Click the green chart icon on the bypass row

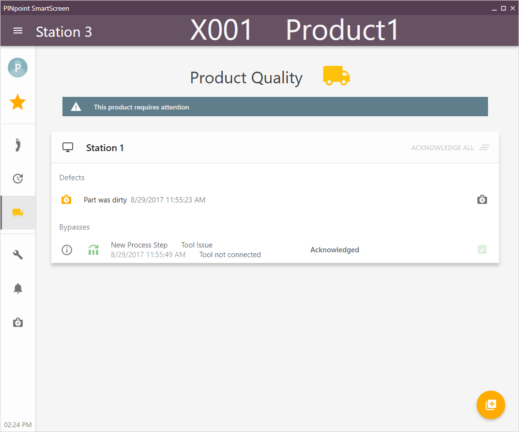click(93, 250)
